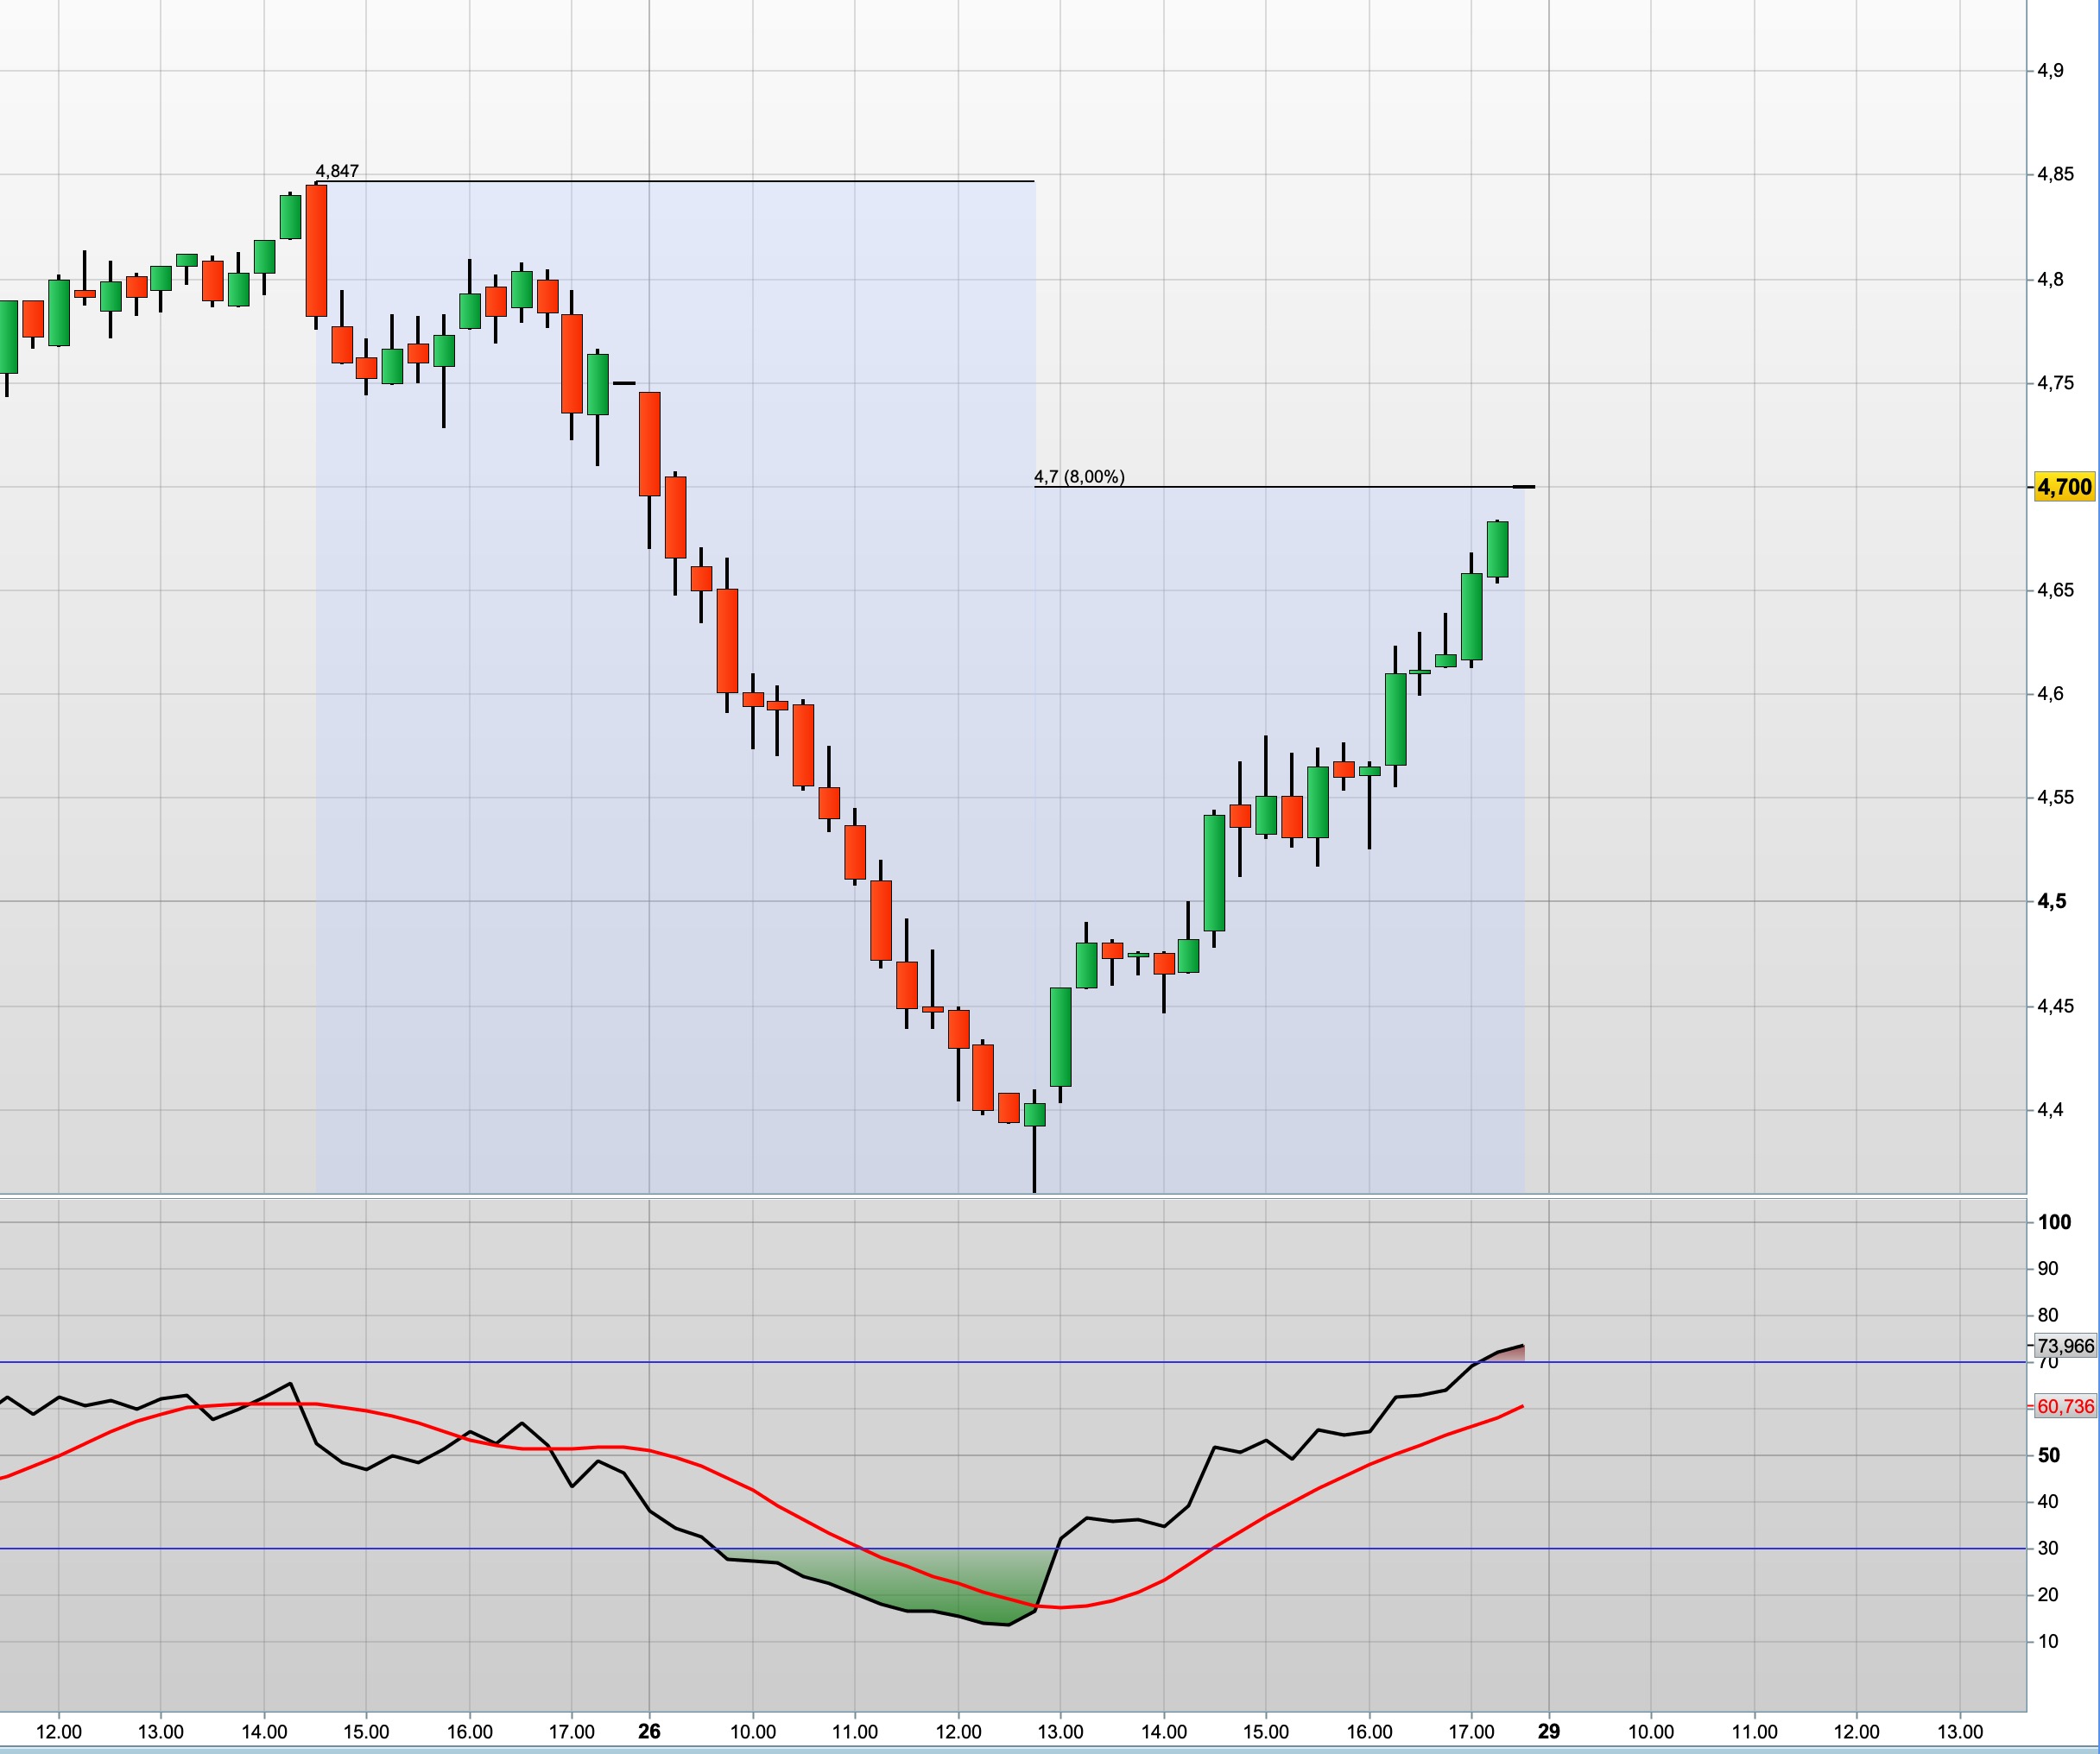Select the red 60,736 indicator value tag
Screen dimensions: 2100x1754
[2065, 1406]
